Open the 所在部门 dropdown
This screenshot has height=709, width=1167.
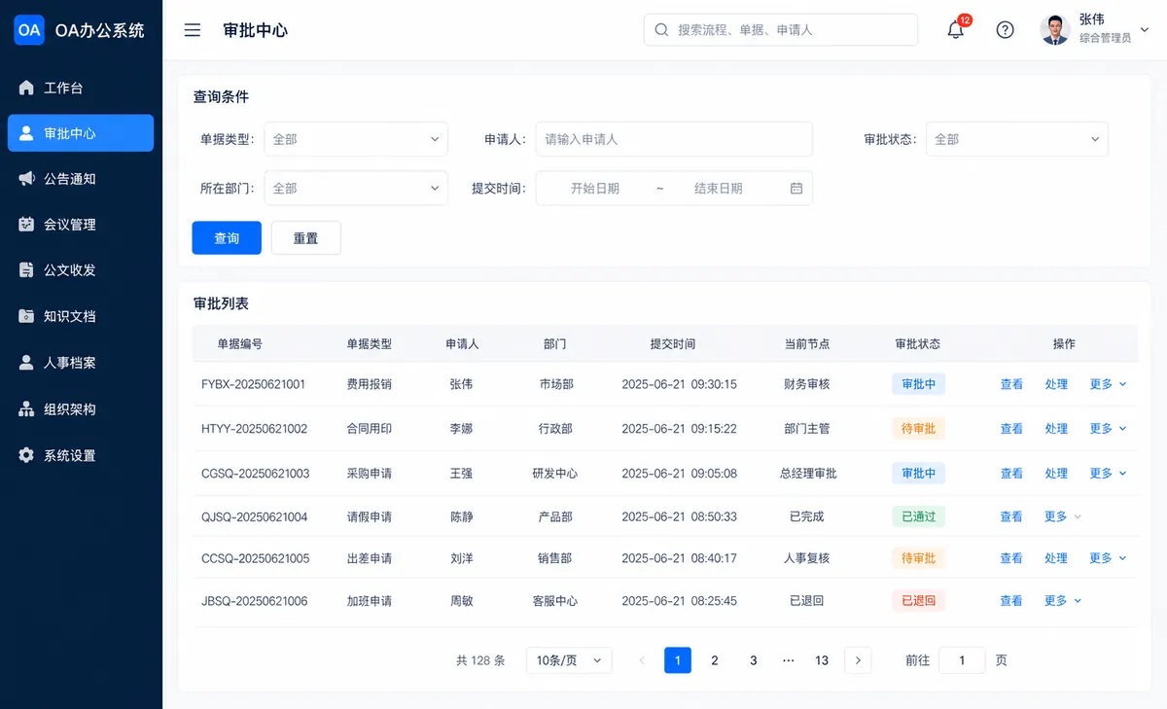(356, 188)
